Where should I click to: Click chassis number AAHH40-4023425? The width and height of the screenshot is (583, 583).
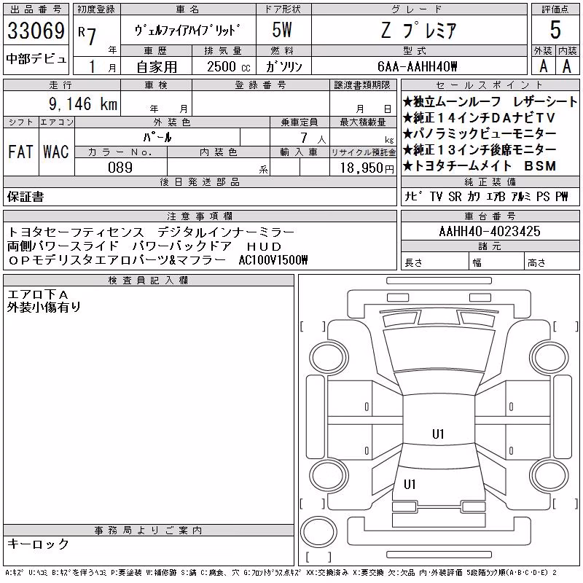(x=490, y=231)
